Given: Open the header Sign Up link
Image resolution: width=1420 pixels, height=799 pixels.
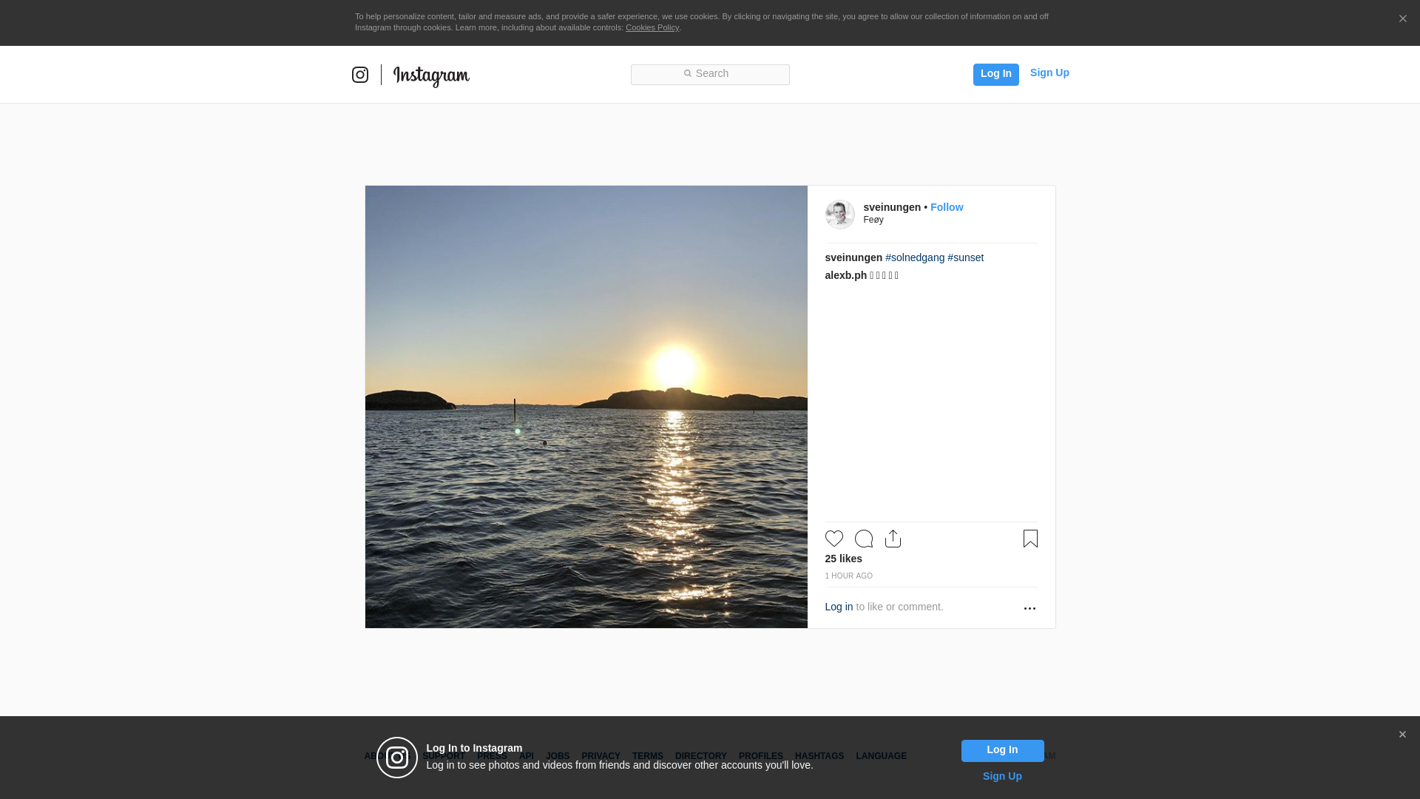Looking at the screenshot, I should pyautogui.click(x=1049, y=73).
